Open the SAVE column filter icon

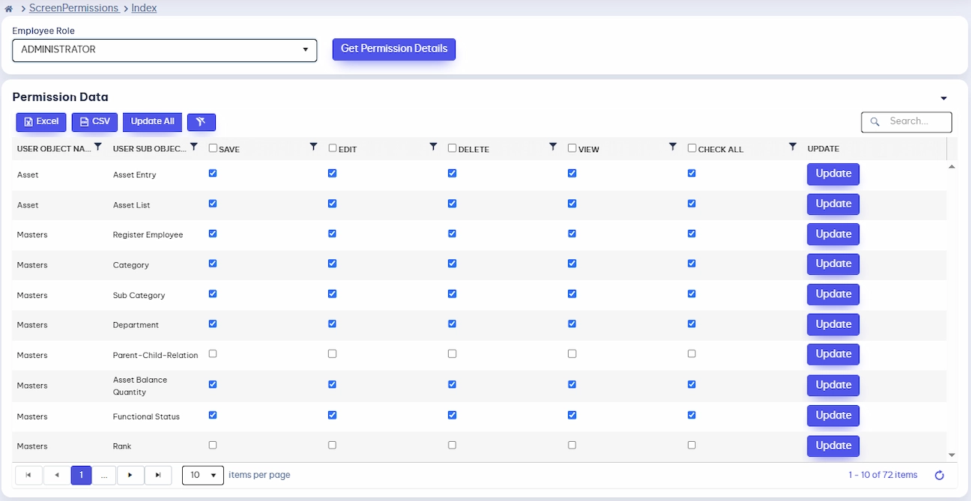pyautogui.click(x=314, y=148)
